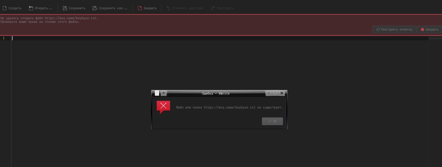Open window menu icon in dialog titlebar

tap(157, 93)
